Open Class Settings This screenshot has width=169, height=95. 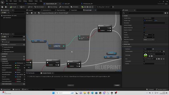[x=53, y=7]
